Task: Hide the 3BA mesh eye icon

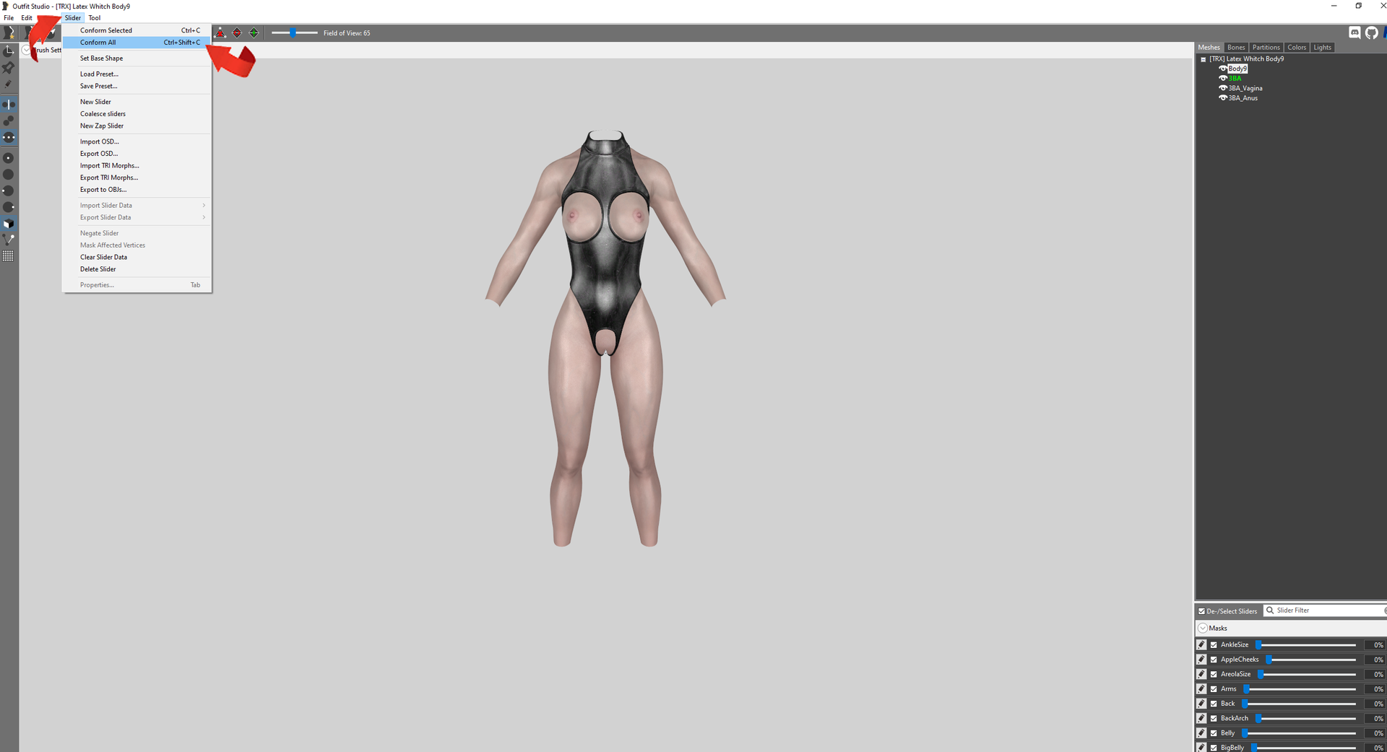Action: [1223, 79]
